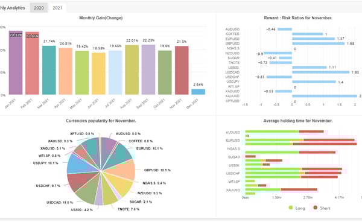
Task: Click the XAGUSD: 5.1 % pie label
Action: coord(52,148)
